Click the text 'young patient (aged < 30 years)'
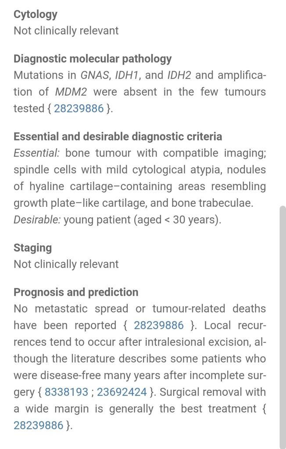This screenshot has height=449, width=286. coord(142,219)
